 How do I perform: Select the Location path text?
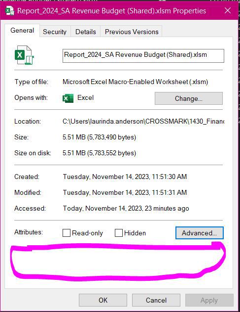tap(143, 121)
